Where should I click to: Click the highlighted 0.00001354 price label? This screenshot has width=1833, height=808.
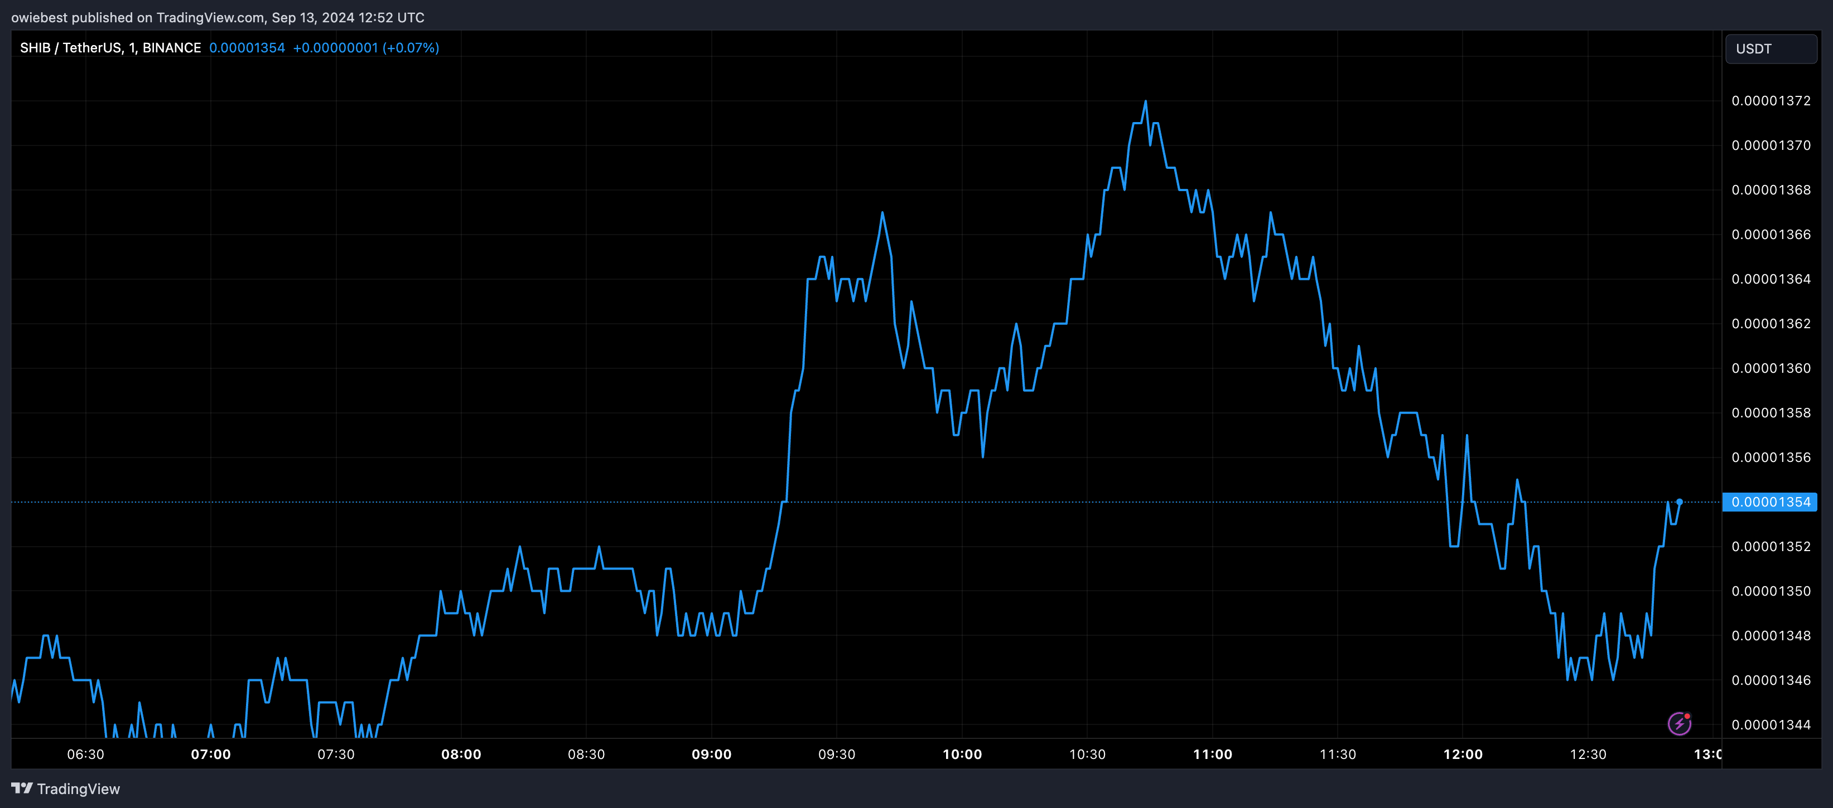[x=1769, y=502]
